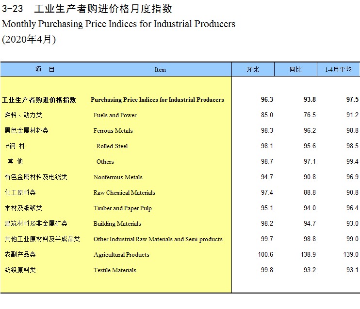Click the 农副产品类 row label
Image resolution: width=360 pixels, height=309 pixels.
click(x=20, y=254)
